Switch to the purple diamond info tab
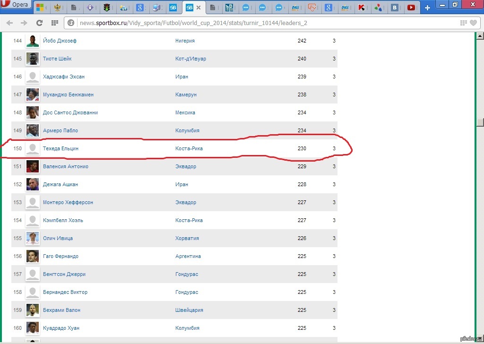 click(x=90, y=8)
